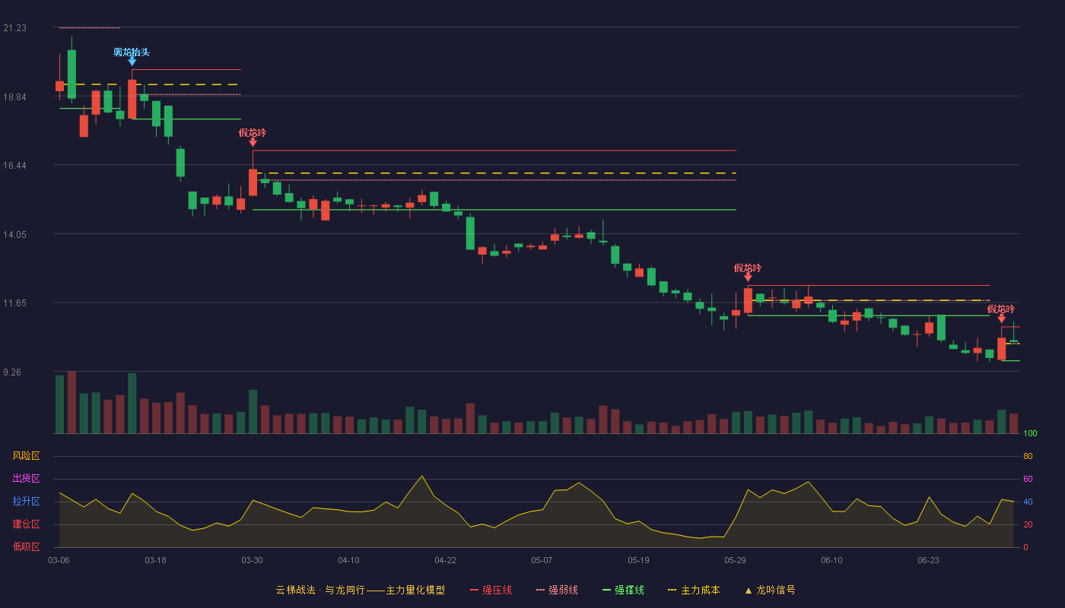The height and width of the screenshot is (608, 1065).
Task: Click the 18.84 price axis label
Action: click(14, 97)
